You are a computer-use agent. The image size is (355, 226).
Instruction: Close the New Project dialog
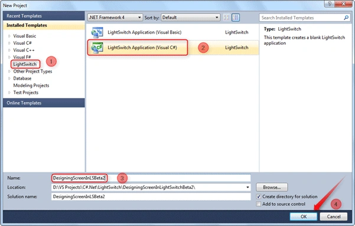pyautogui.click(x=343, y=4)
